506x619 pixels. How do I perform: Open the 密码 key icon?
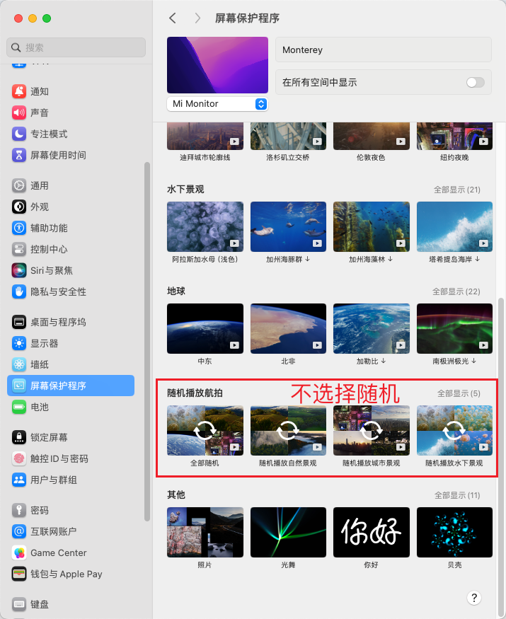(x=19, y=511)
